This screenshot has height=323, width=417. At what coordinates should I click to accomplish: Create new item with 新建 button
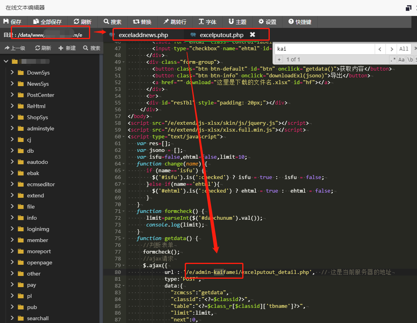(67, 48)
